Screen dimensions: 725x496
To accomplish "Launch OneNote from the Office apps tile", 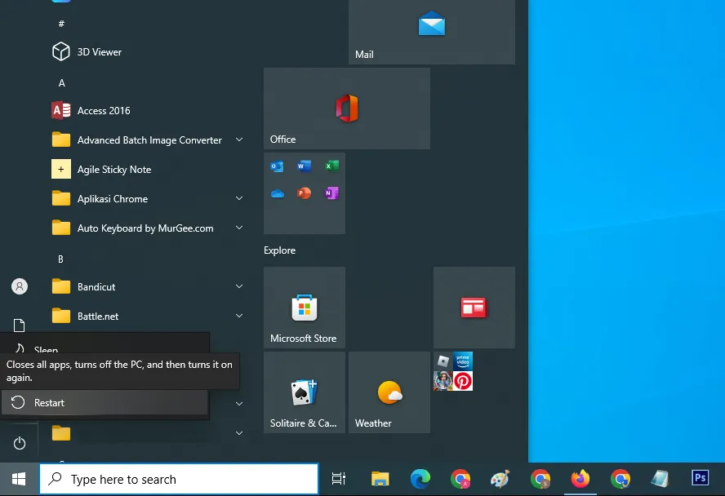I will [x=331, y=193].
